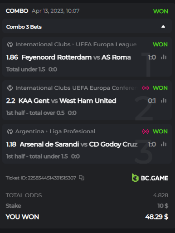Open Liga Profesional breadcrumb link
The height and width of the screenshot is (233, 175).
[x=73, y=131]
